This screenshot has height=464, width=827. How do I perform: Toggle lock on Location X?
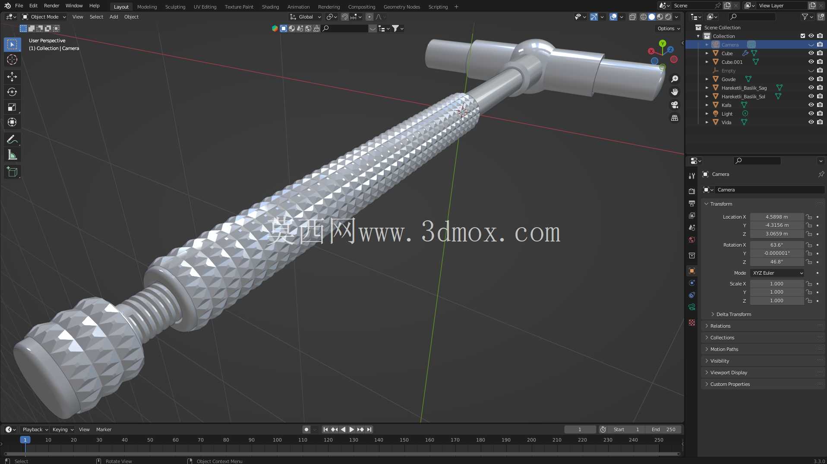coord(809,217)
